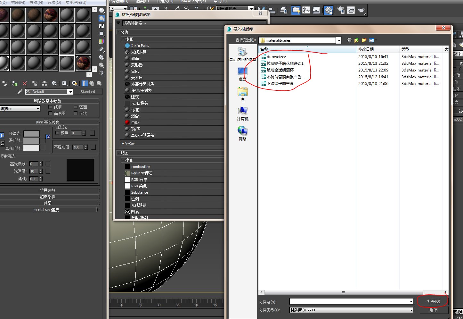This screenshot has height=319, width=463.
Task: Click the red X Reset Map/Mtl icon
Action: [x=25, y=83]
